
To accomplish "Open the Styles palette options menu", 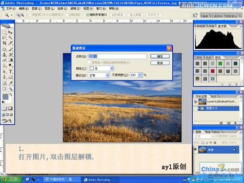I will 242,58.
